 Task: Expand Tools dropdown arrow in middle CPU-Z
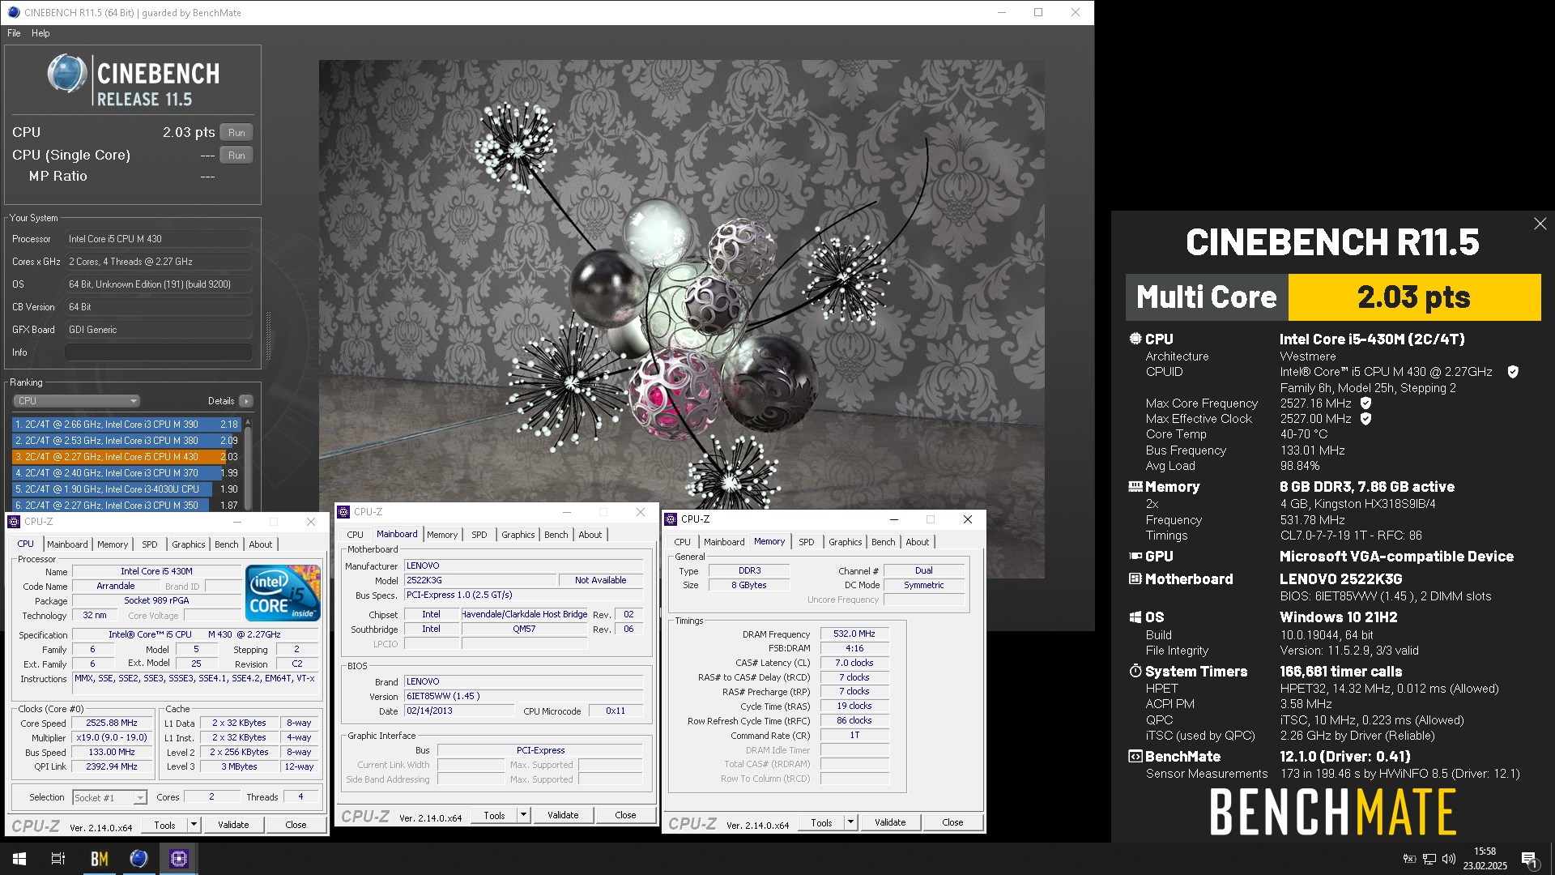coord(523,815)
